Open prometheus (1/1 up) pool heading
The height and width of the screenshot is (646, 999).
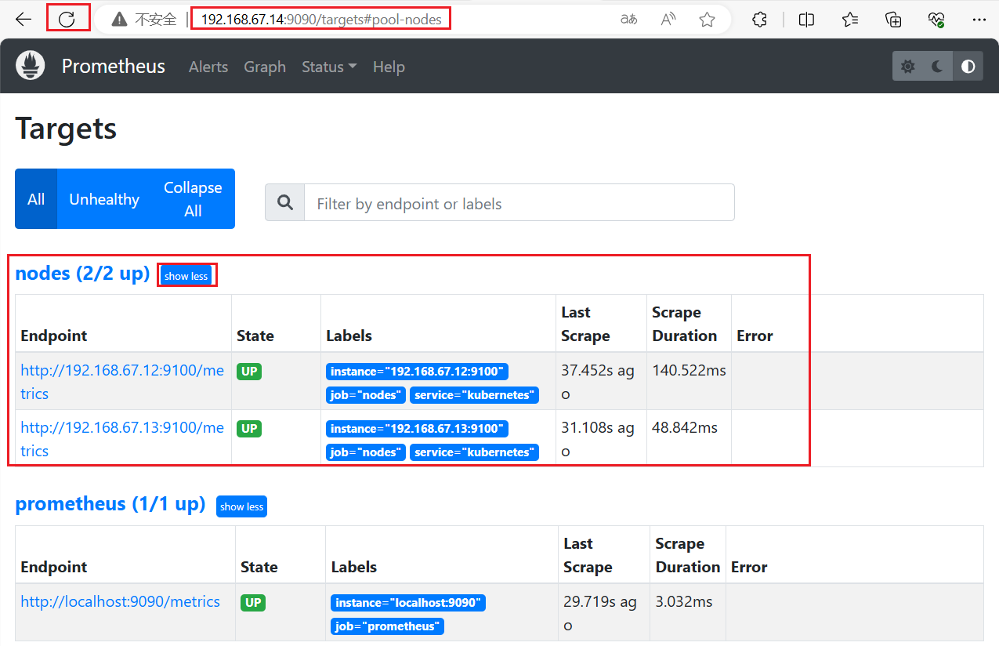tap(110, 504)
